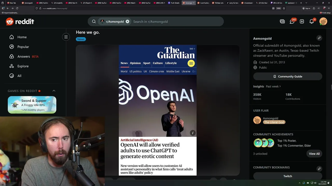
Task: Open the Guardian article post image
Action: click(x=158, y=110)
